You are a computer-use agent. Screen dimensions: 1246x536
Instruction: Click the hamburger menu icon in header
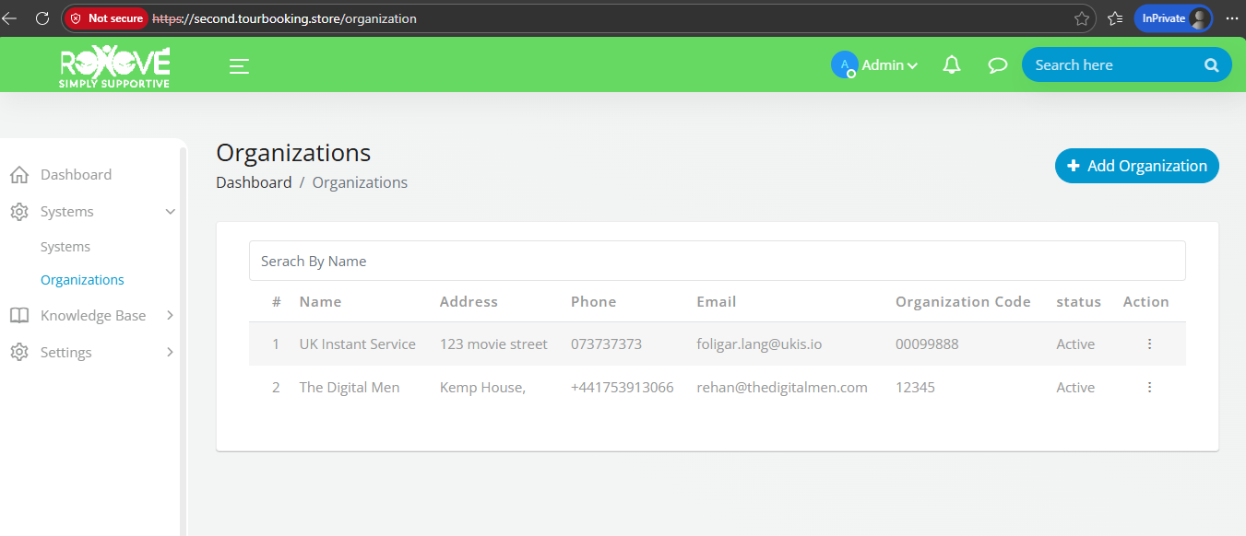point(239,65)
